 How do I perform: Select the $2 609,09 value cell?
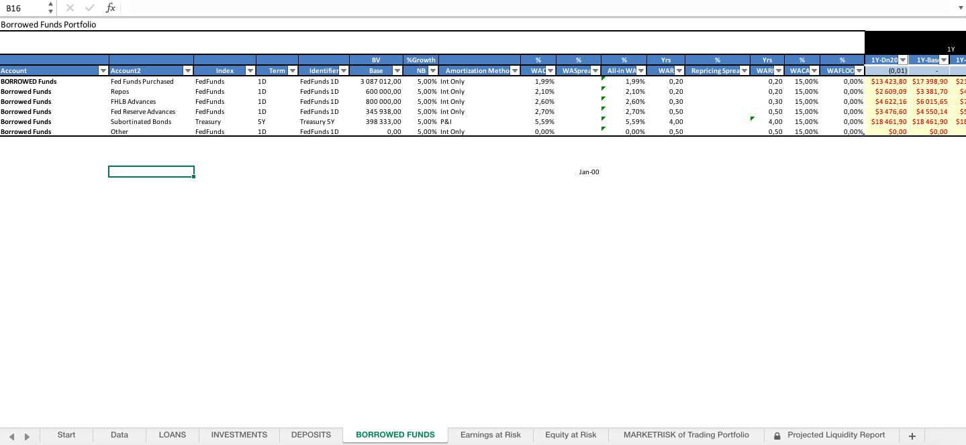click(x=887, y=92)
